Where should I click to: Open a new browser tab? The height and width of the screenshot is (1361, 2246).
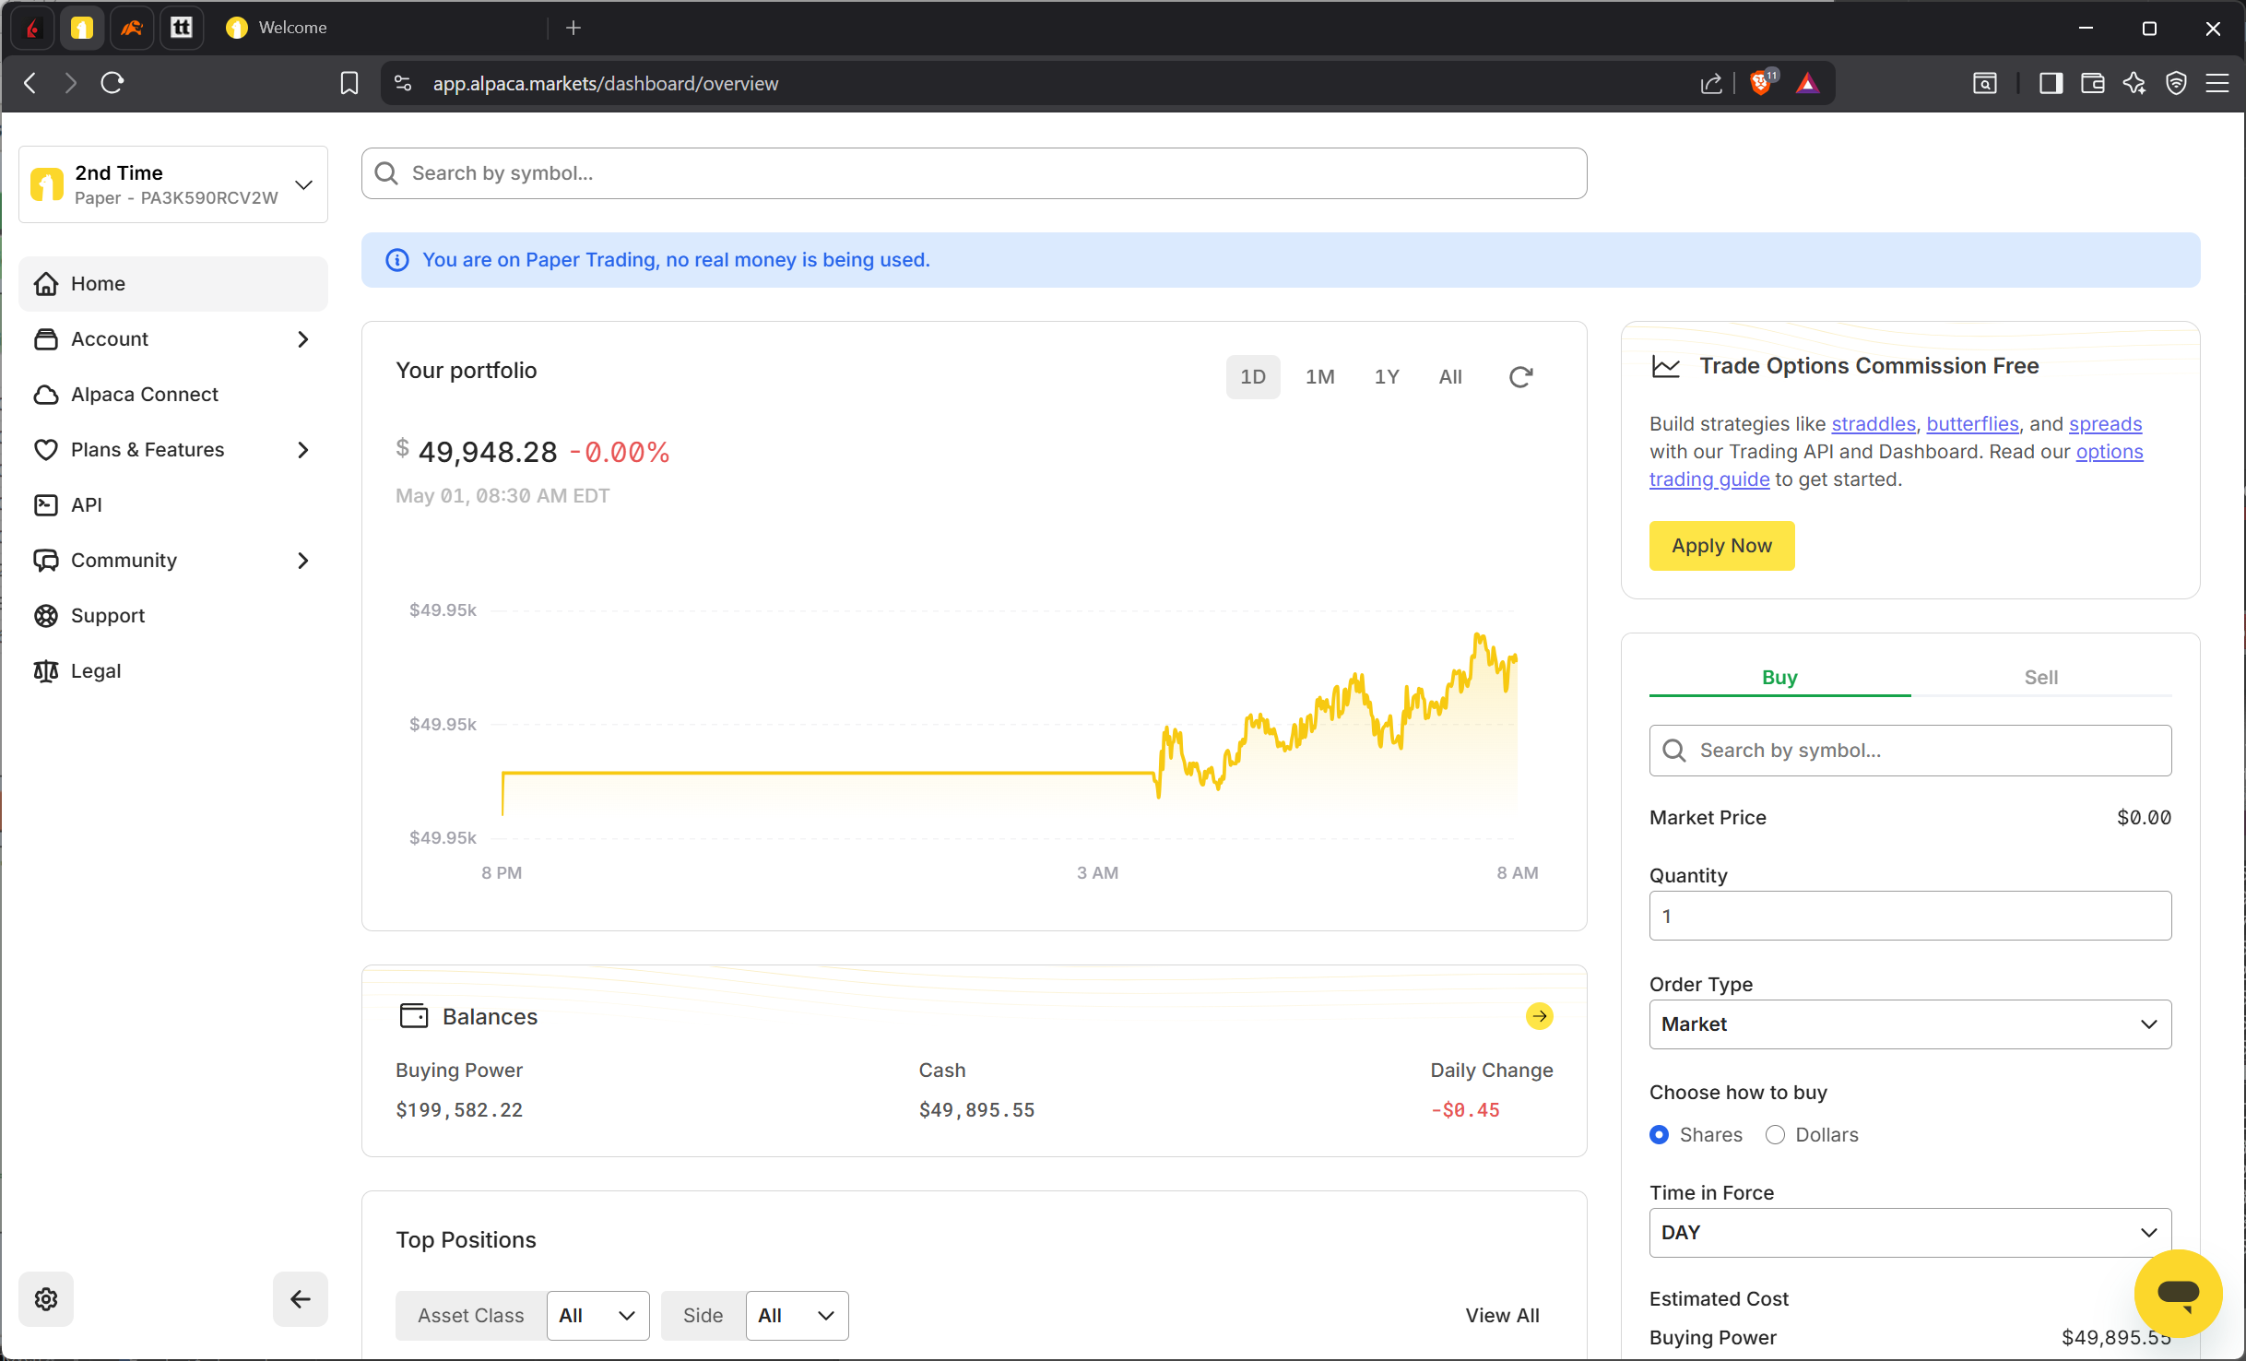pyautogui.click(x=573, y=28)
